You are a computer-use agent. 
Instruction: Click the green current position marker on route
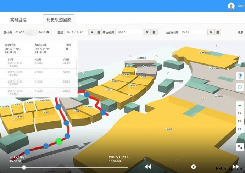coord(59,141)
